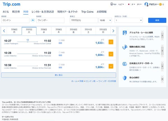Select the 7月10日 金 date tab
The width and height of the screenshot is (168, 121).
coord(73,31)
